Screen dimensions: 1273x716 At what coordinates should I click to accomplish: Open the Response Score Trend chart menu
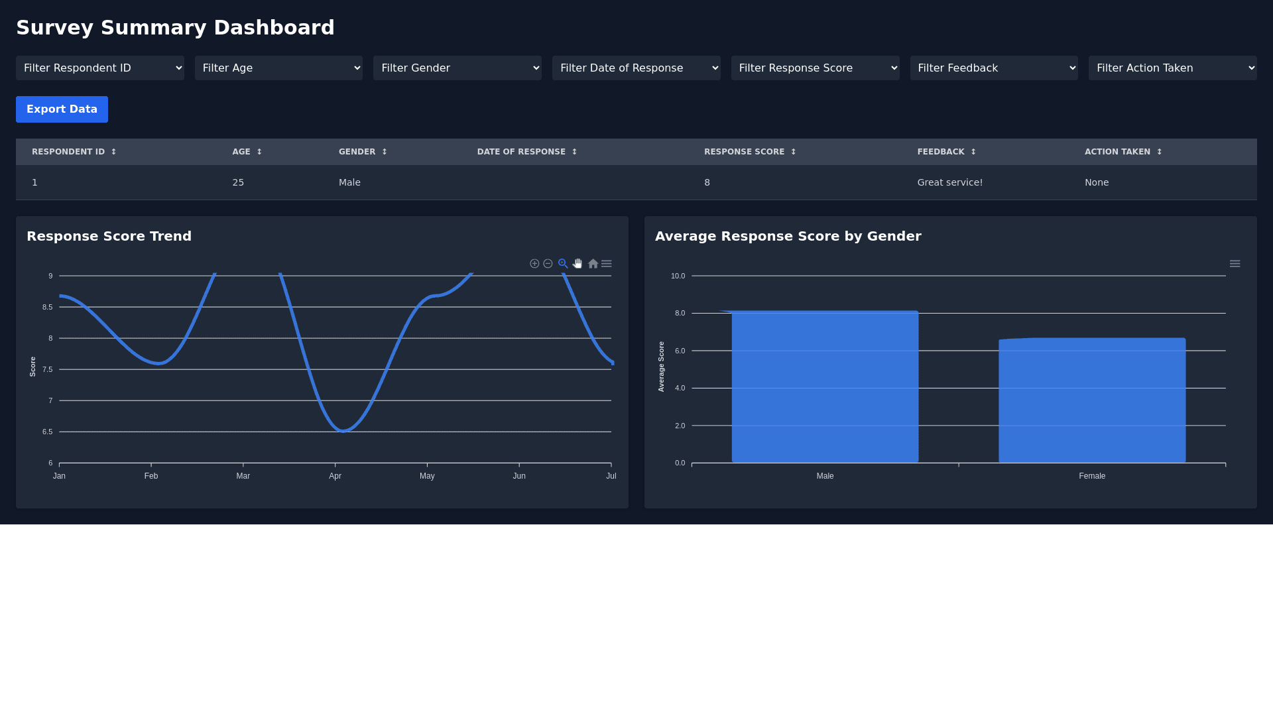pos(607,264)
